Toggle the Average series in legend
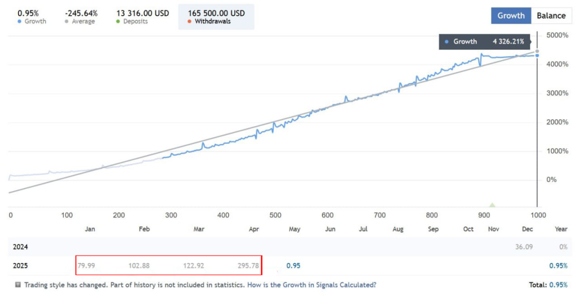The height and width of the screenshot is (299, 578). coord(67,21)
